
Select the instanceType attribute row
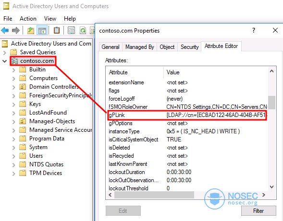[187, 131]
